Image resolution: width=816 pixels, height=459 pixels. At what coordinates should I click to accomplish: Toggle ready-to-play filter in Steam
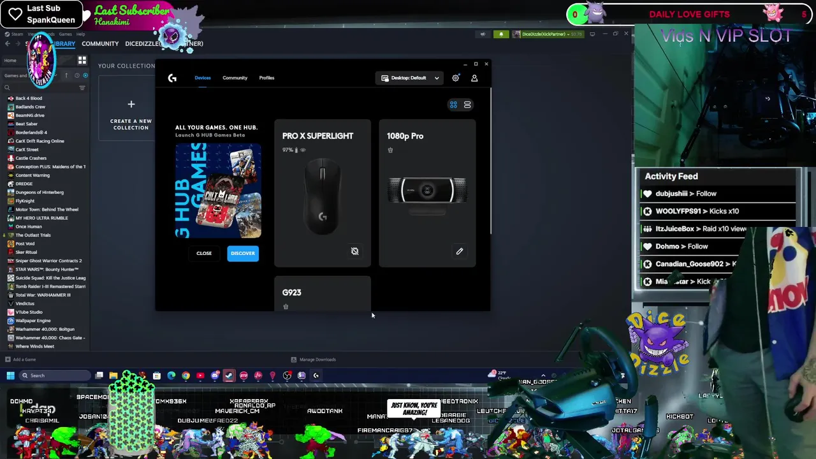click(x=85, y=75)
